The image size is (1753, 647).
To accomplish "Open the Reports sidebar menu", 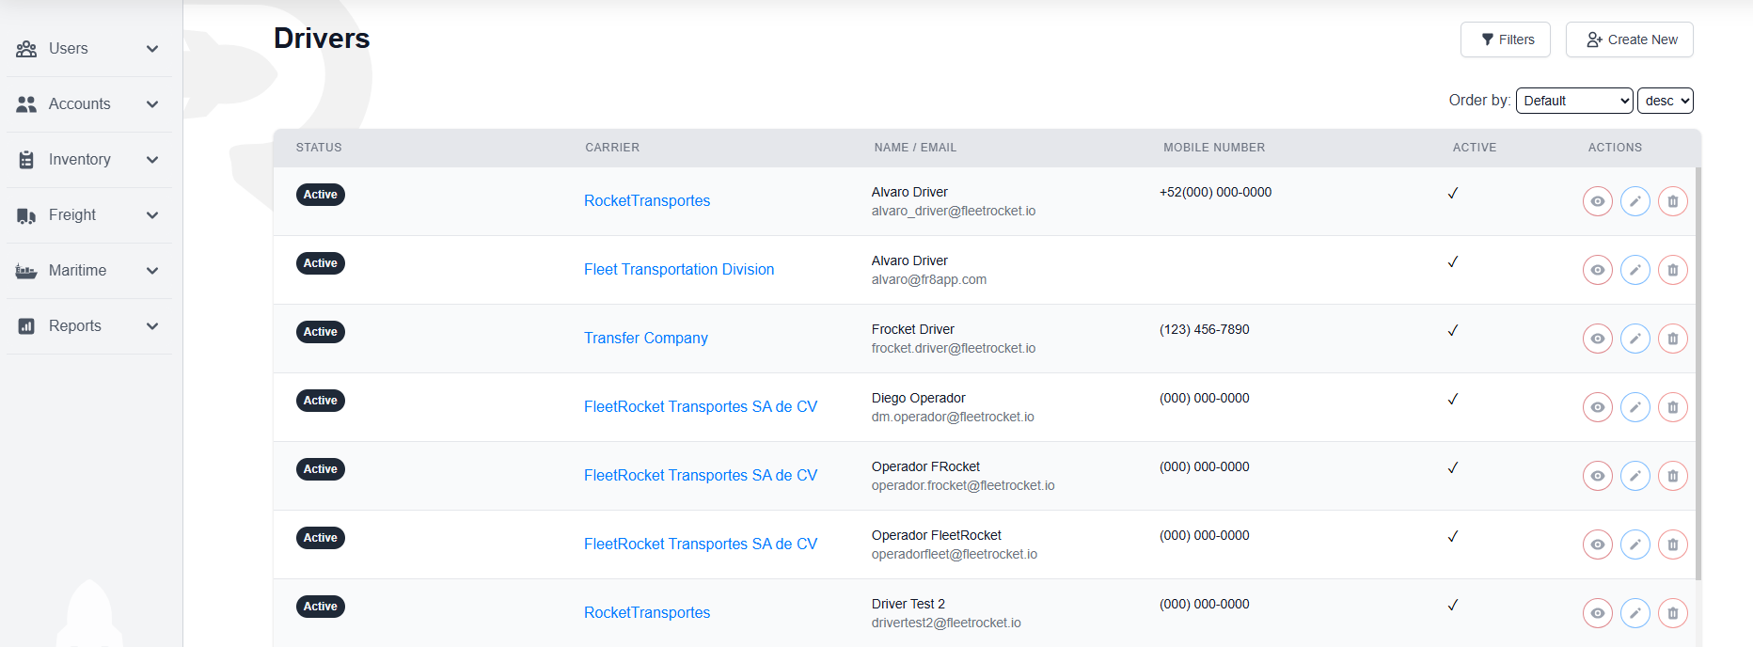I will click(89, 326).
